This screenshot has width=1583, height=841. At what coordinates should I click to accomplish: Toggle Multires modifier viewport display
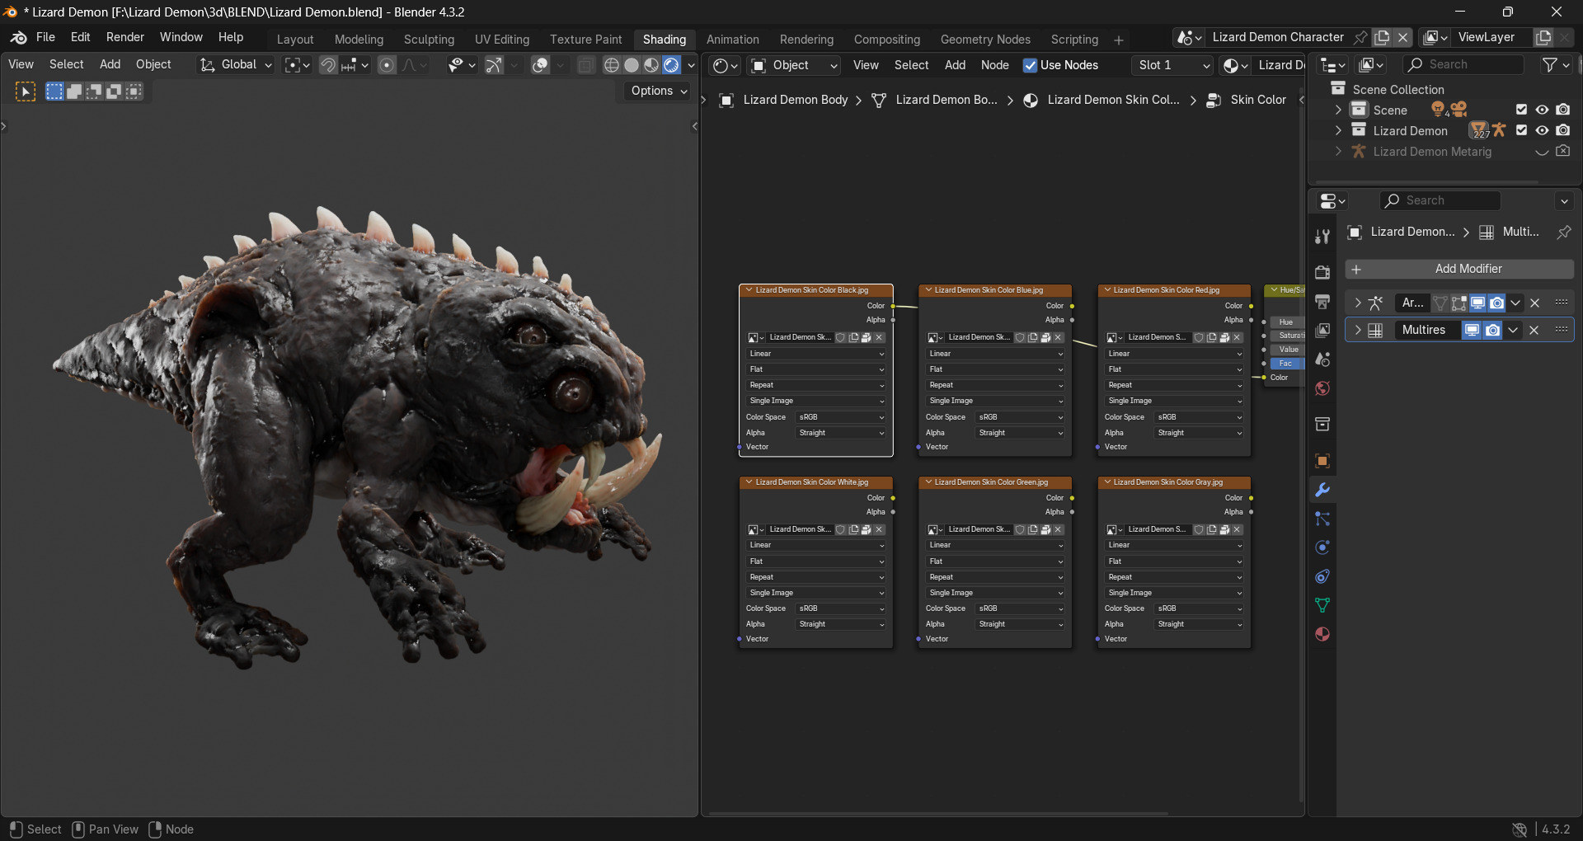coord(1472,330)
